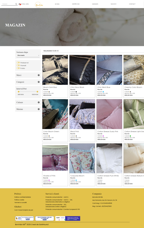The image size is (144, 228).
Task: Expand Marci filter with arrow icon
Action: point(39,75)
